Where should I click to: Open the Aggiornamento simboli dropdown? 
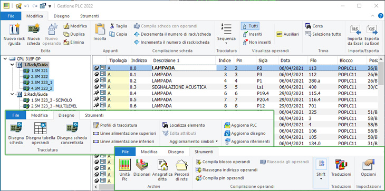click(194, 142)
